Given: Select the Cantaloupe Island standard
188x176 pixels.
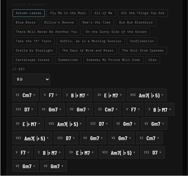Looking at the screenshot, I should (33, 60).
